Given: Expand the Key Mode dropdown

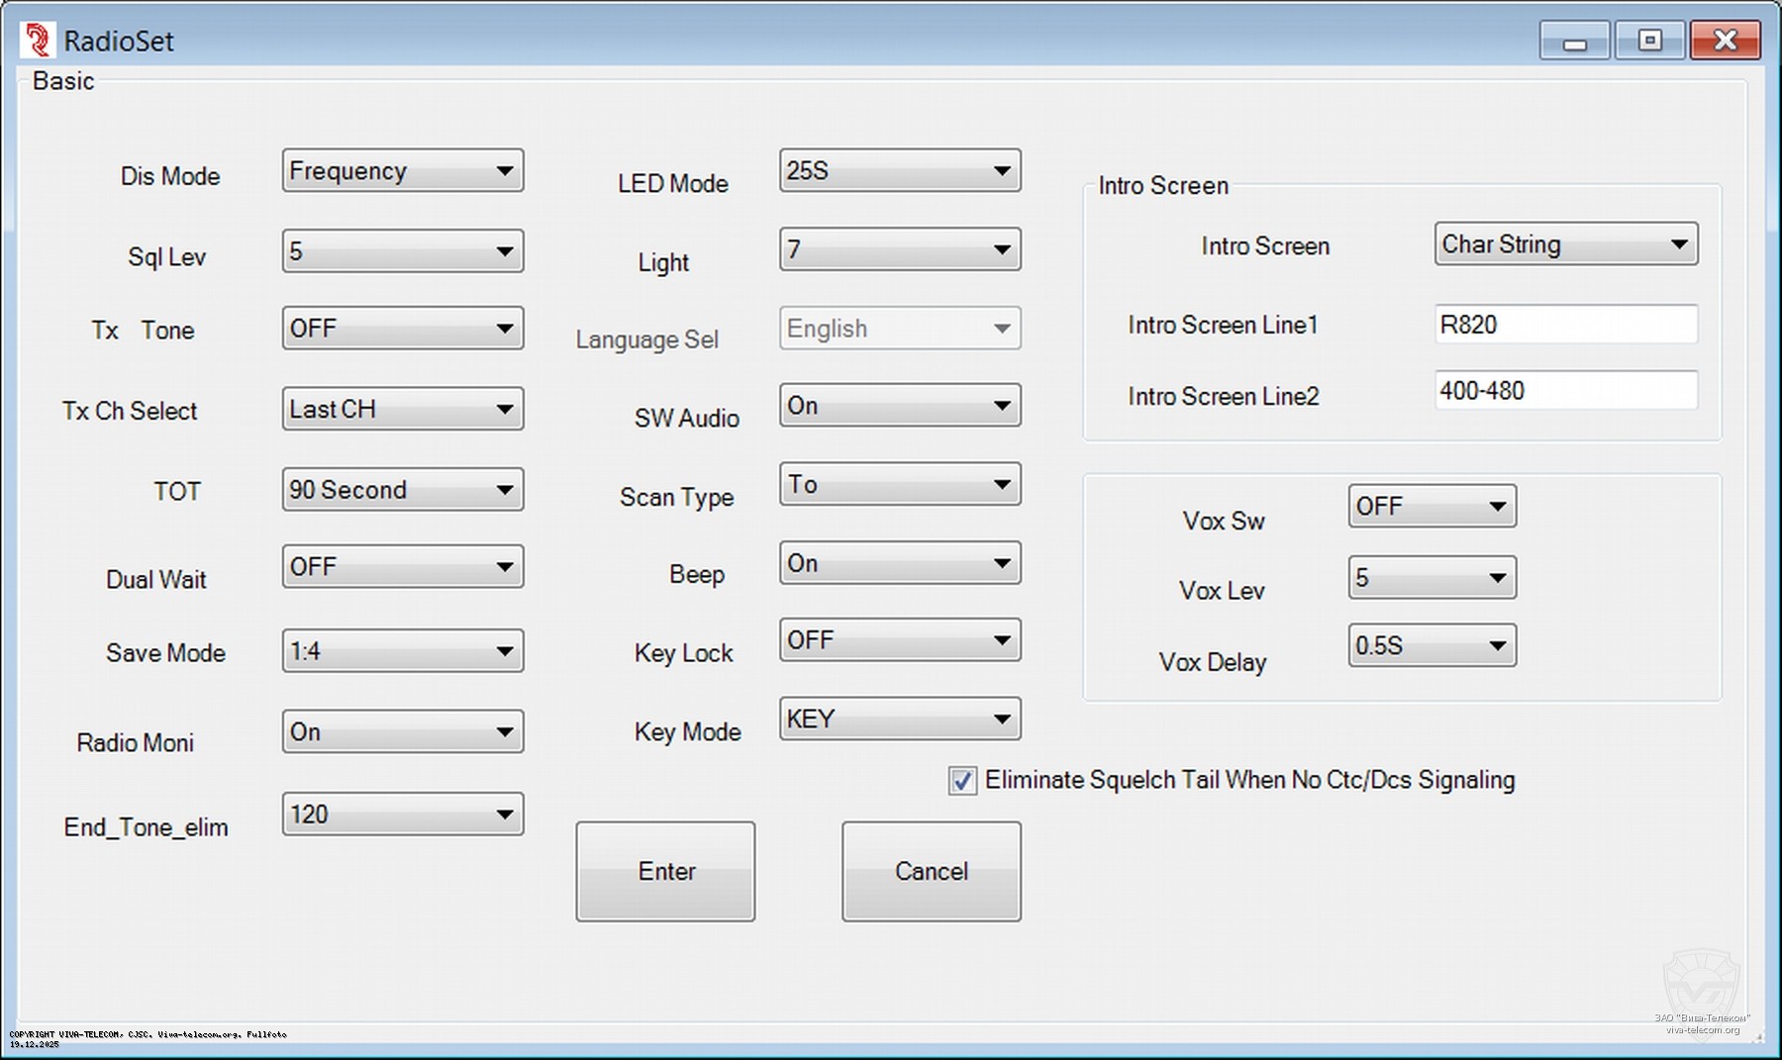Looking at the screenshot, I should coord(899,720).
